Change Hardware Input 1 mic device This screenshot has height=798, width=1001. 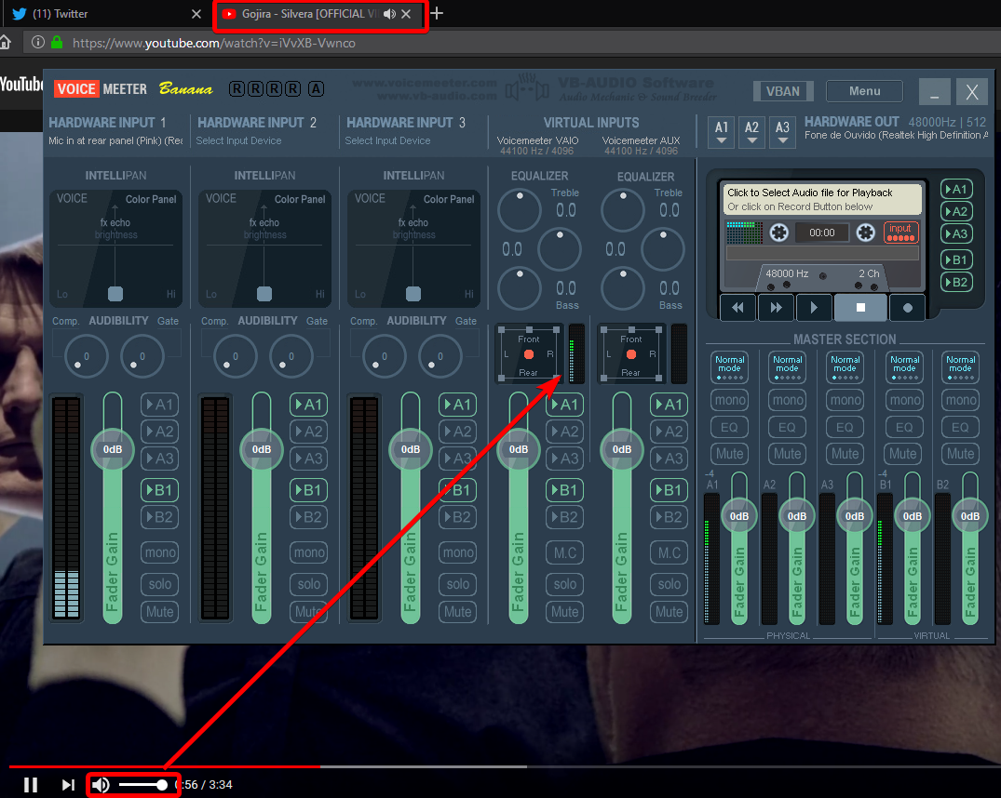pyautogui.click(x=115, y=140)
